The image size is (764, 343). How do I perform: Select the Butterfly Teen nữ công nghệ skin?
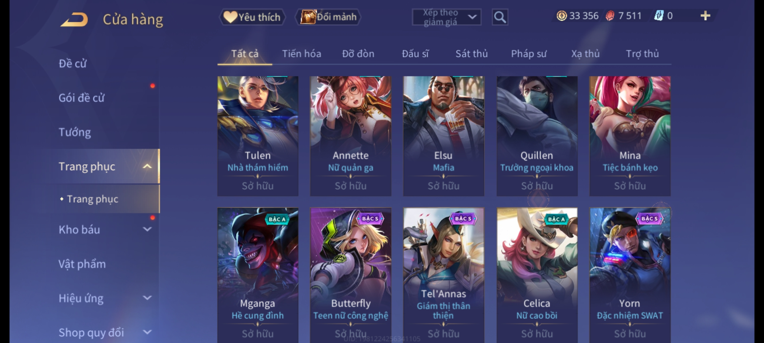(351, 275)
